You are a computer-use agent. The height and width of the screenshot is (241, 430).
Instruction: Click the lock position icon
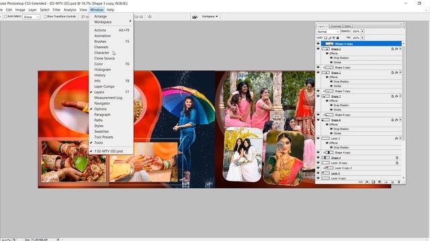[333, 37]
